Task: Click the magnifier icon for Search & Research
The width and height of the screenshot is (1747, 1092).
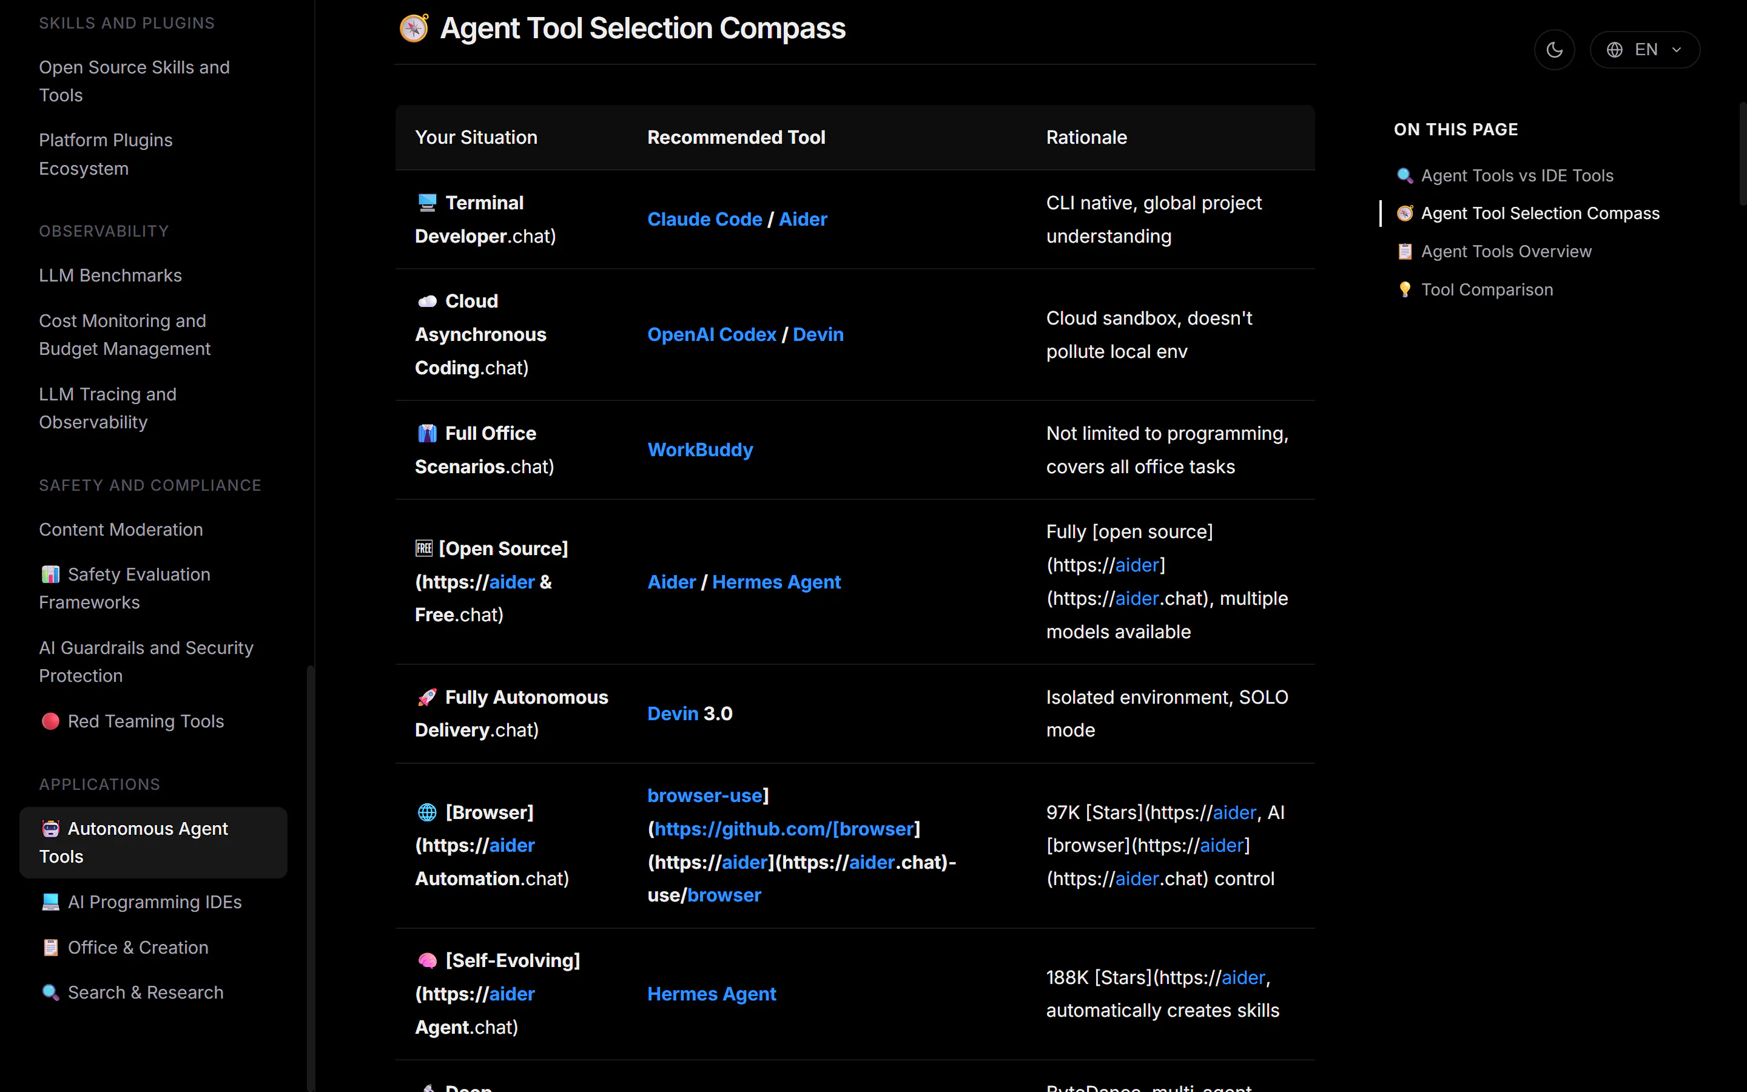Action: [50, 993]
